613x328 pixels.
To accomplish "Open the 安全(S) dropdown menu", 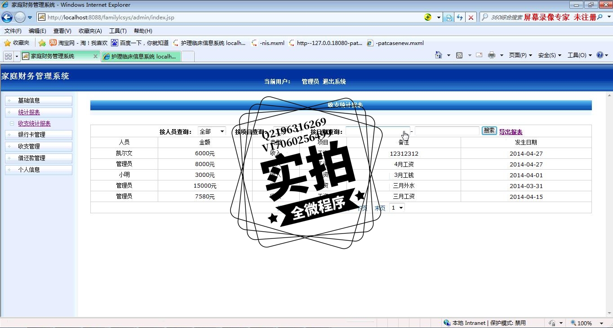I will point(550,55).
